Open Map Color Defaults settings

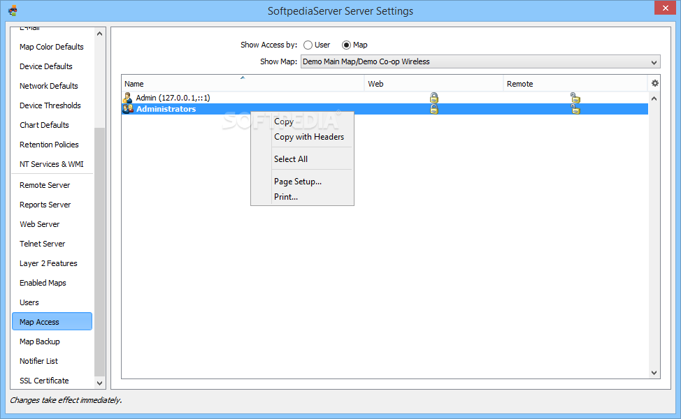(52, 47)
